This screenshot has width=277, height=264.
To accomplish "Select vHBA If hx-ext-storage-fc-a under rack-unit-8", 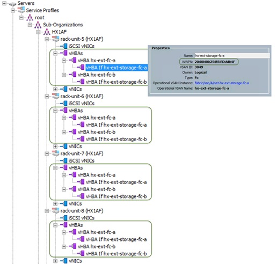I will (116, 239).
